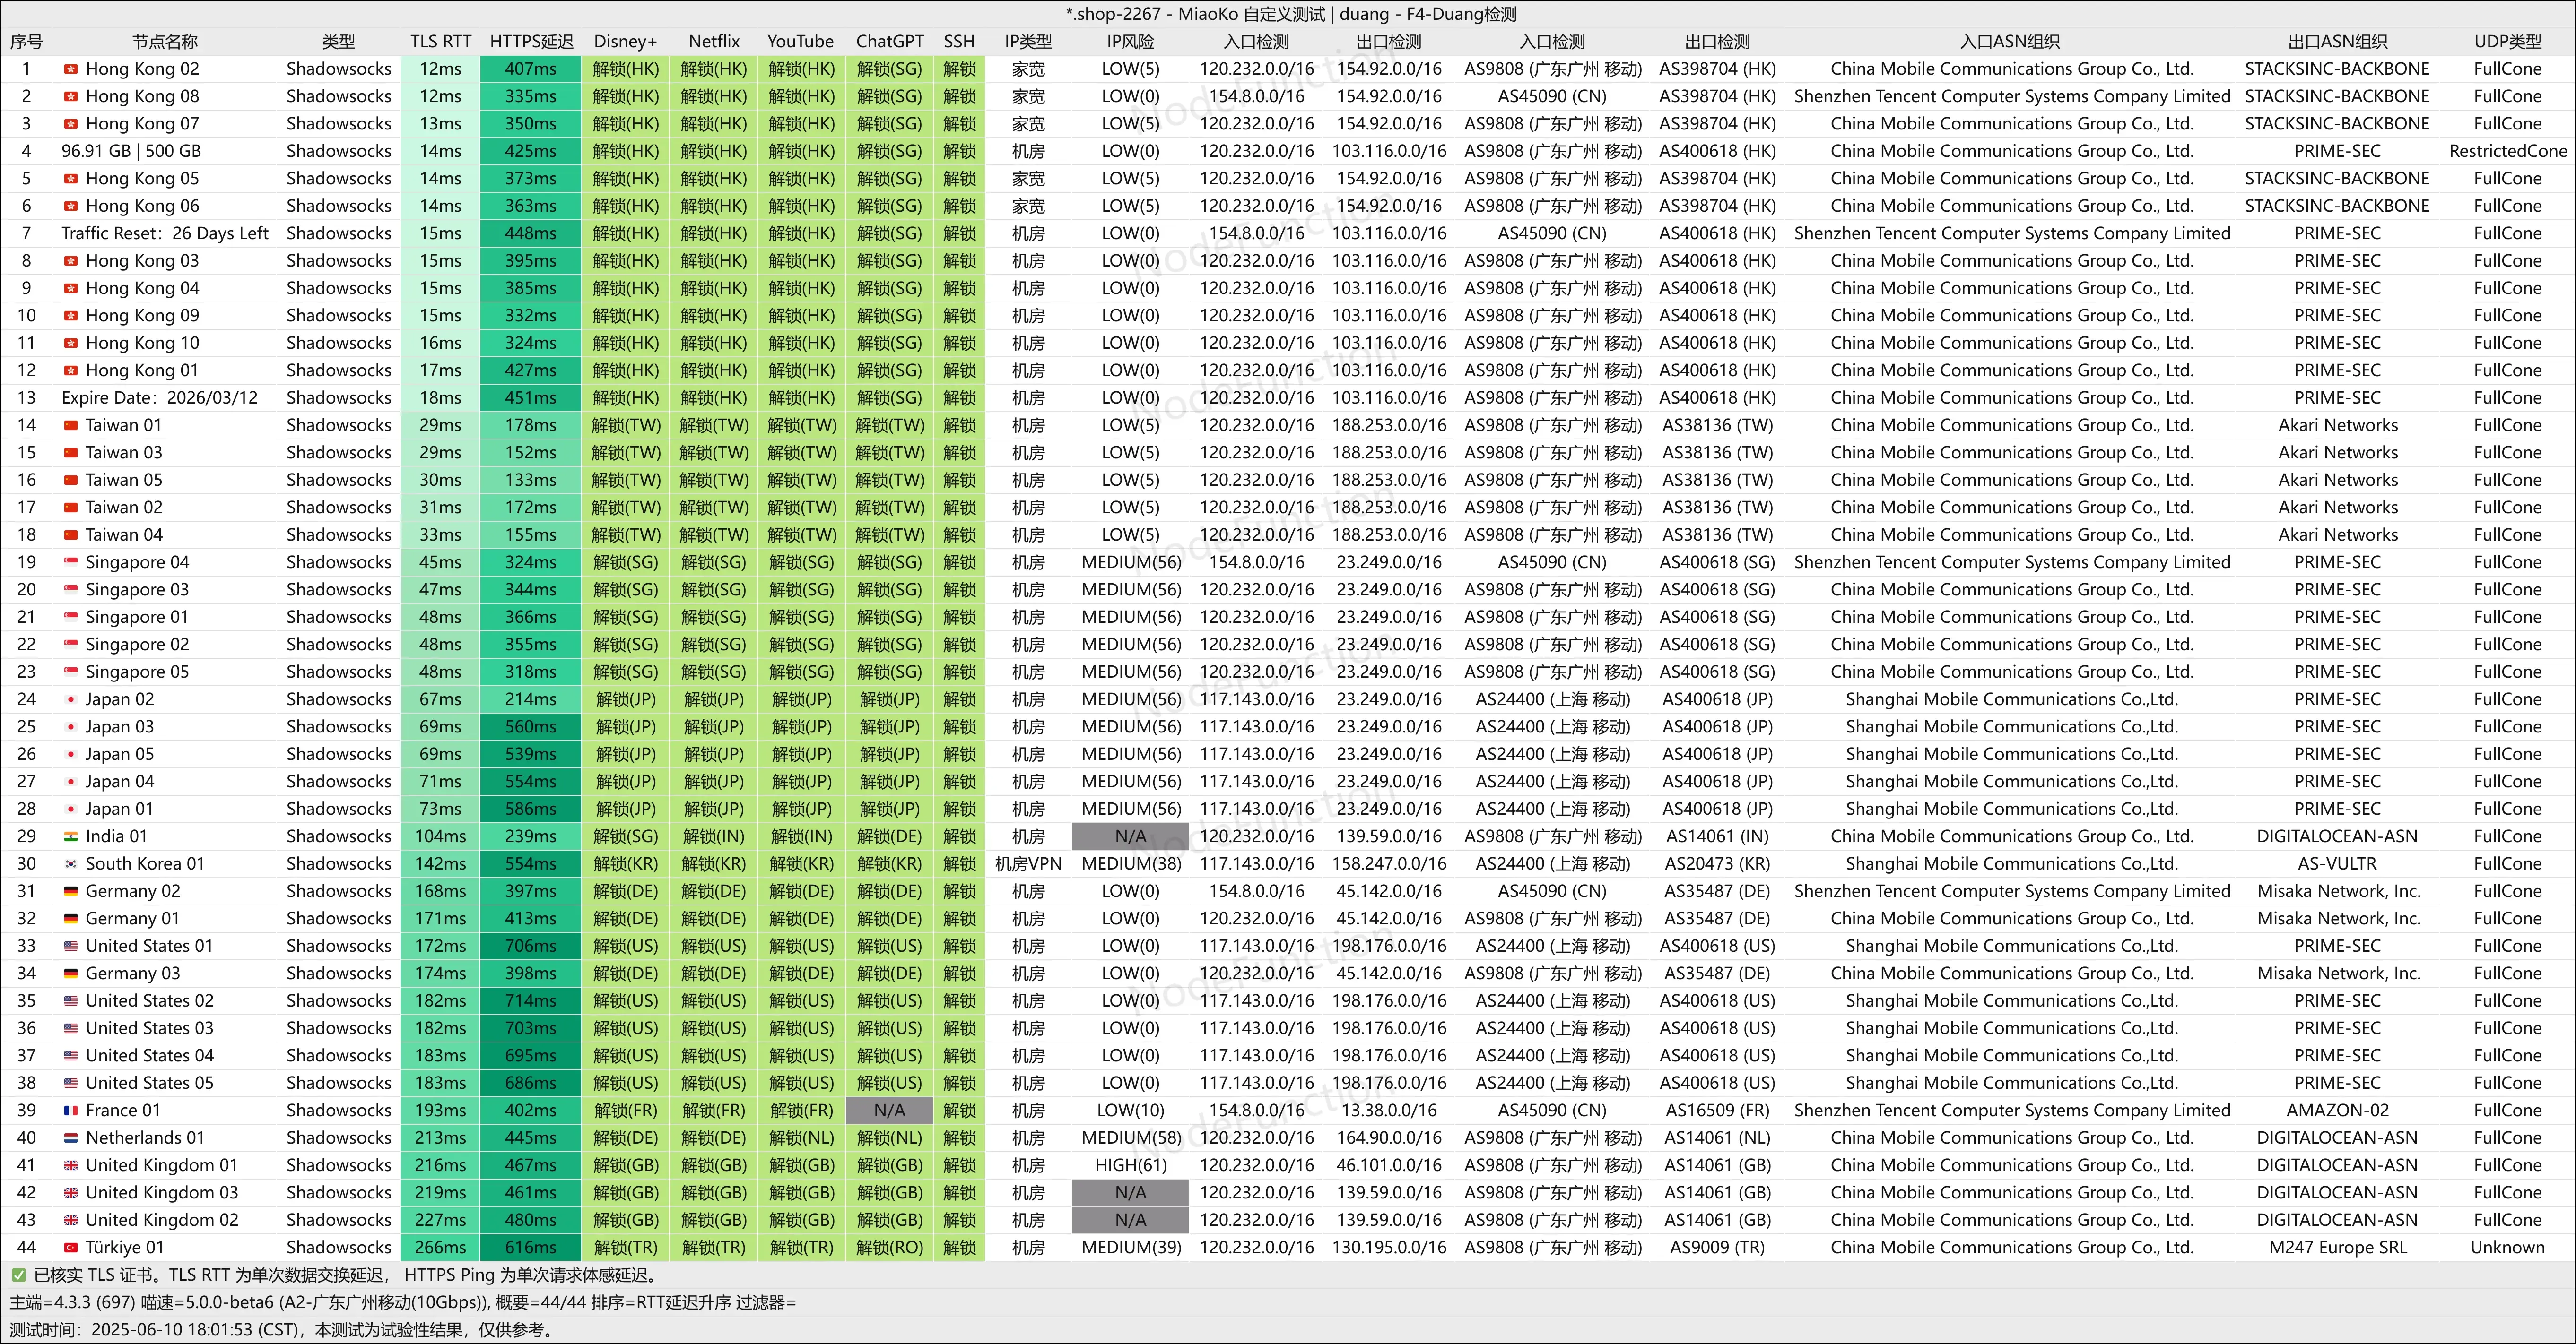Image resolution: width=2576 pixels, height=1344 pixels.
Task: Click the US flag beside United States 01
Action: click(x=70, y=946)
